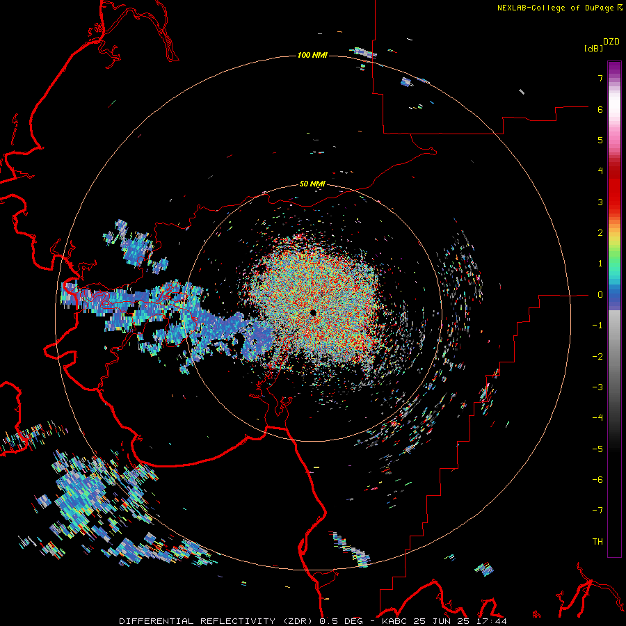626x626 pixels.
Task: Click the KABC station identifier in caption
Action: coord(394,621)
